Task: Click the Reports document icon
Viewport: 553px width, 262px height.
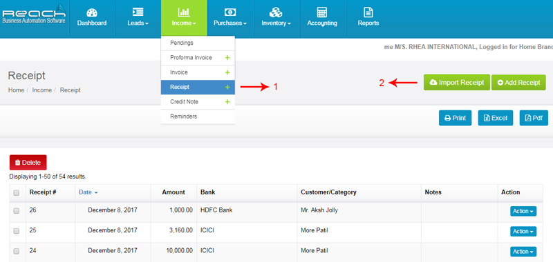Action: click(x=368, y=12)
